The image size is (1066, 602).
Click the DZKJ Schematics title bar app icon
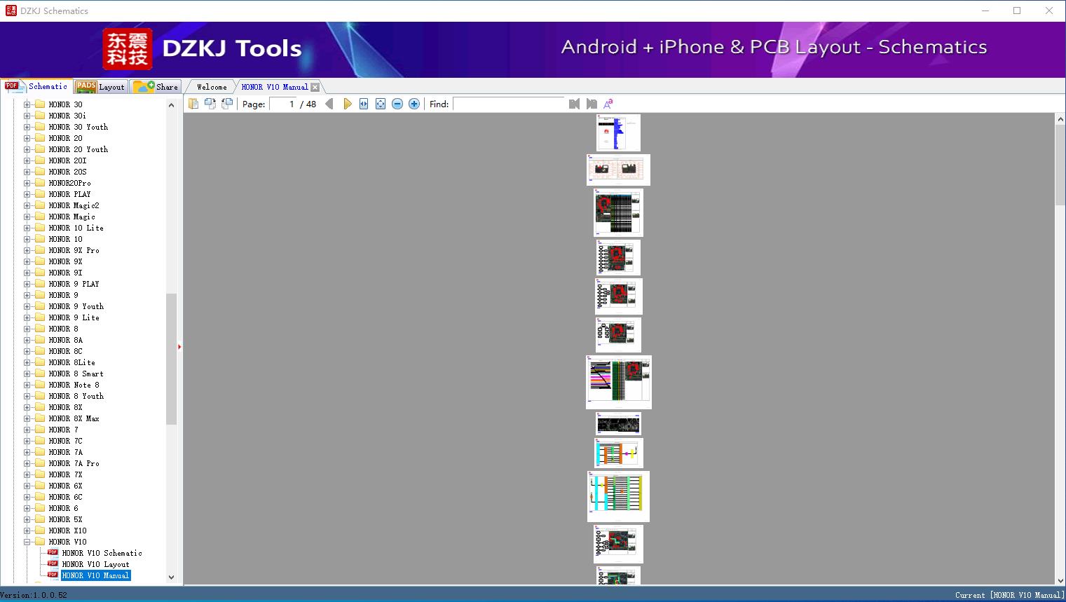(11, 11)
